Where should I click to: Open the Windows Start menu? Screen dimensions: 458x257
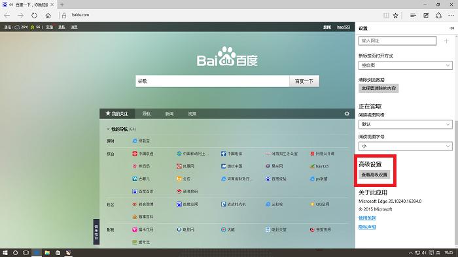(5, 252)
